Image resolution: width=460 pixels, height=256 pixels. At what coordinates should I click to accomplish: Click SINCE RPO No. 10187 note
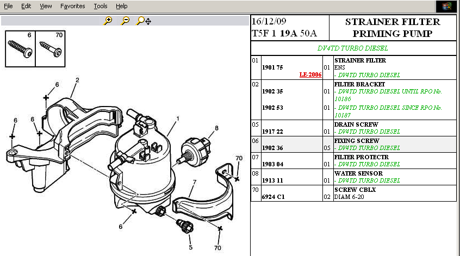click(x=388, y=112)
